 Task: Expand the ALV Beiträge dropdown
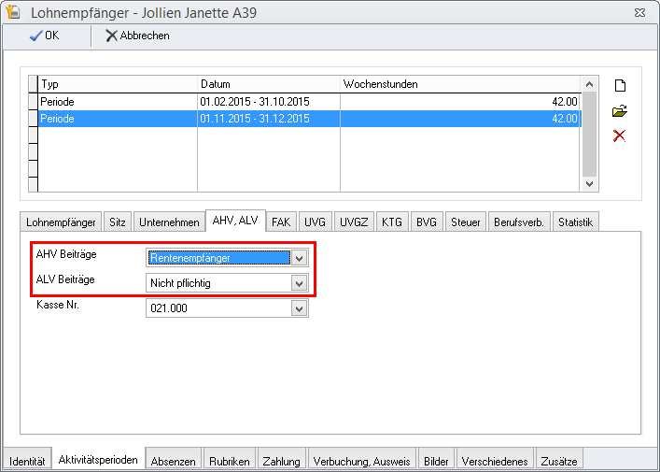(299, 282)
